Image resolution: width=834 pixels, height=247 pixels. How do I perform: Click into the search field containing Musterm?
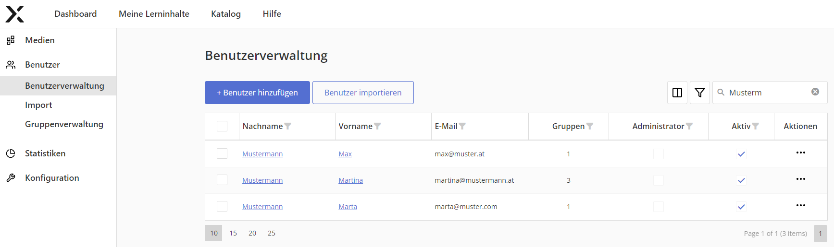click(x=767, y=93)
